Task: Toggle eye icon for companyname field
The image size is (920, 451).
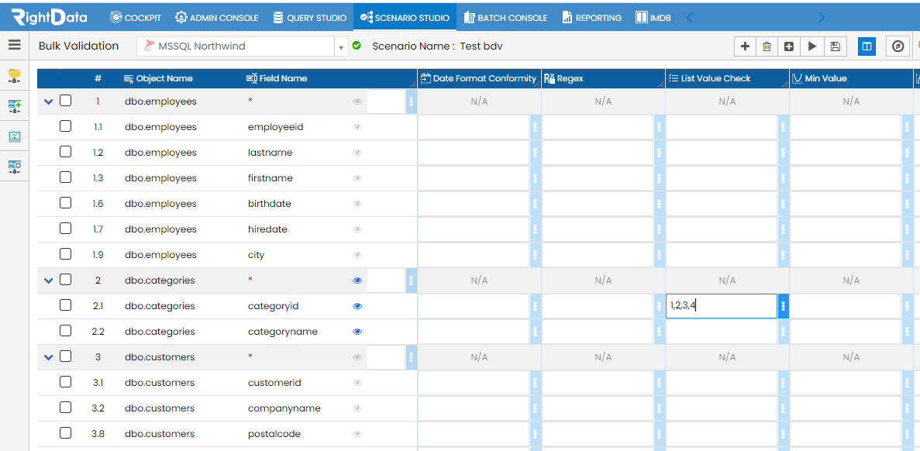Action: pos(357,408)
